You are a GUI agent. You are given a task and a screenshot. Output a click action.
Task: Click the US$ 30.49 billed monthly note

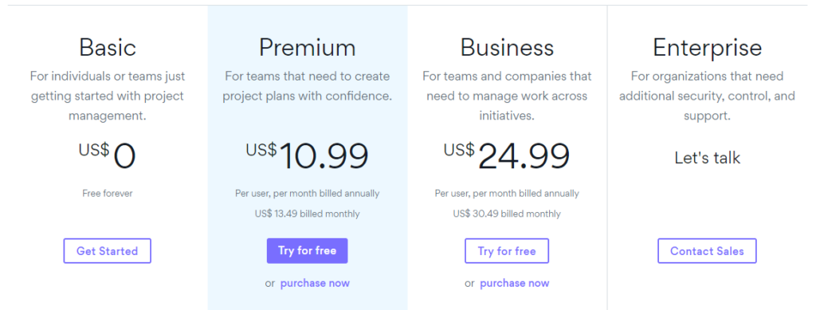[507, 214]
